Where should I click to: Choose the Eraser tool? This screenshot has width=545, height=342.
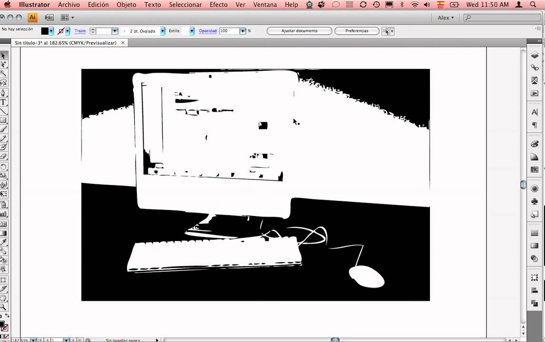coord(3,156)
